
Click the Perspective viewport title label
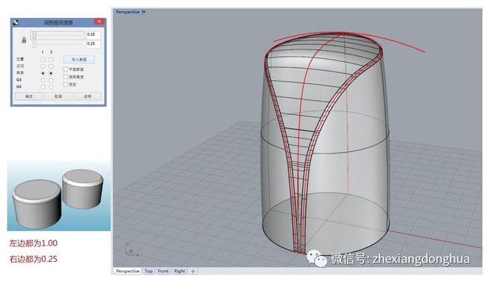(128, 12)
